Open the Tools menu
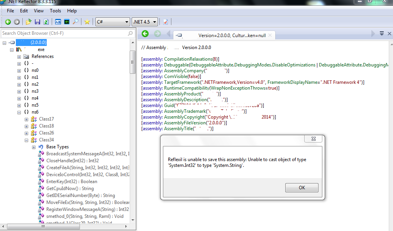This screenshot has height=231, width=393. pyautogui.click(x=55, y=11)
